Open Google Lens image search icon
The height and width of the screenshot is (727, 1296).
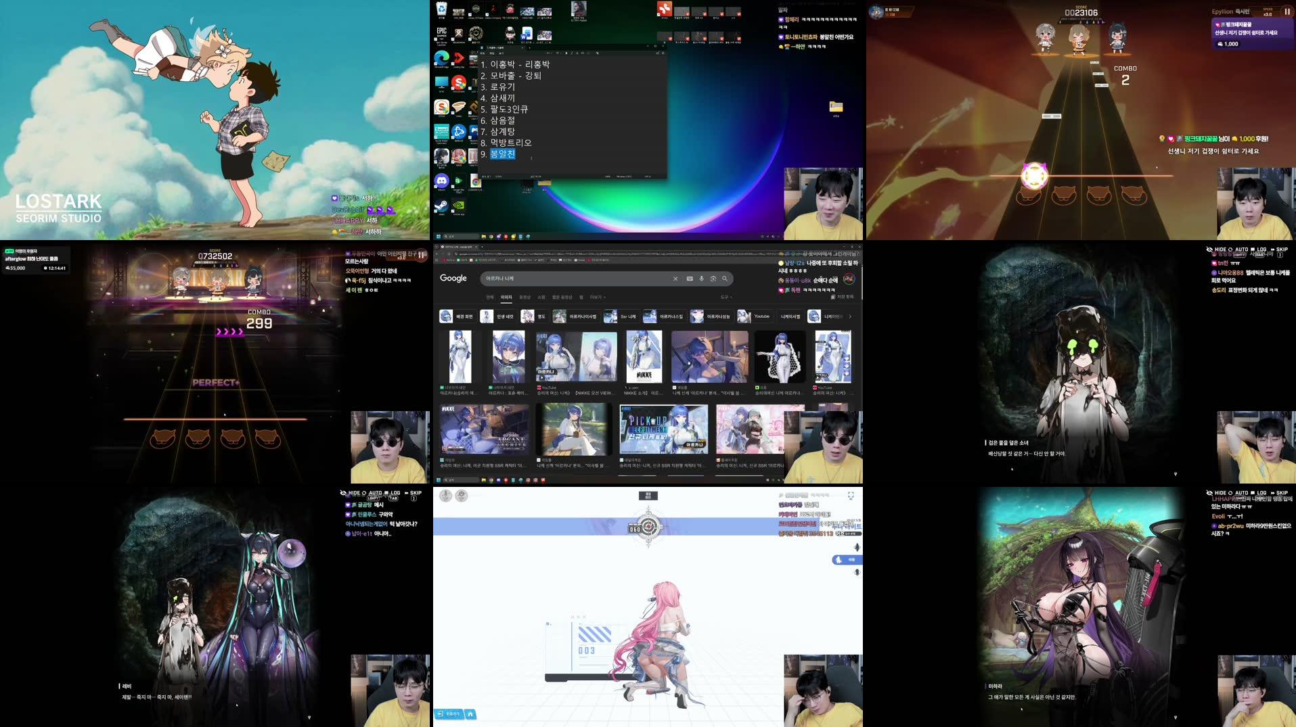coord(713,279)
